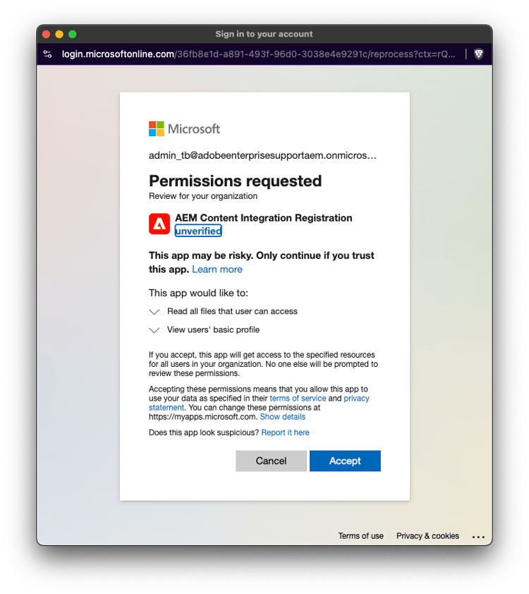Image resolution: width=529 pixels, height=594 pixels.
Task: Click the Show details link
Action: click(283, 417)
